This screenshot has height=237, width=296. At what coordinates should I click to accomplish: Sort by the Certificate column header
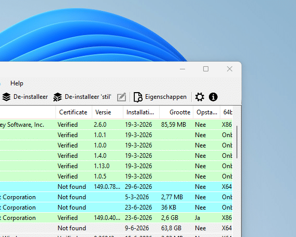point(74,112)
